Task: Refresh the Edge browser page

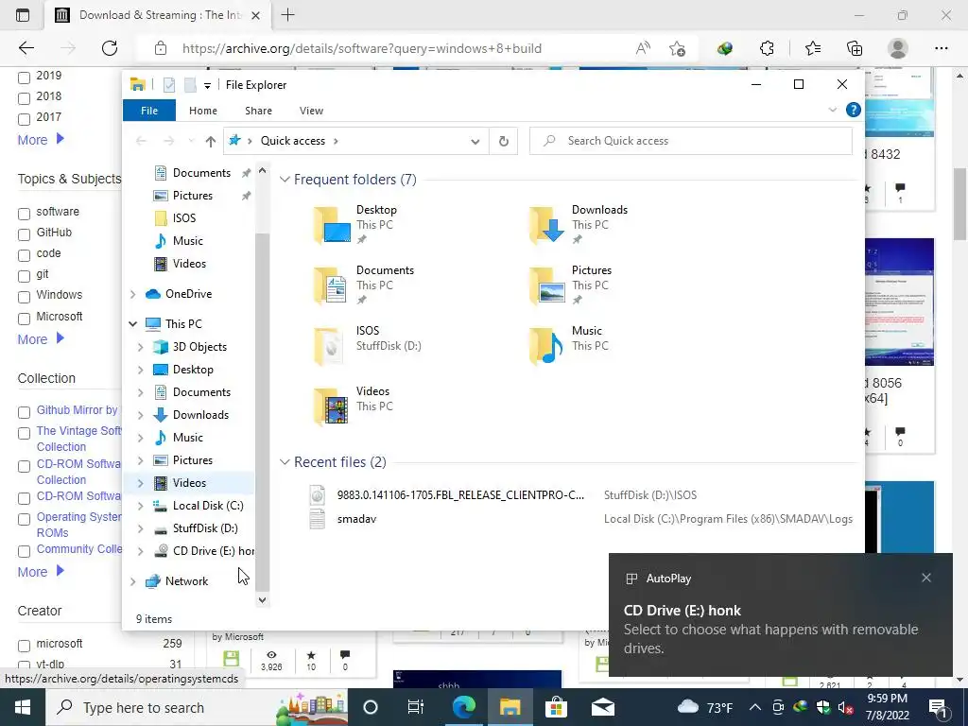Action: (x=110, y=48)
